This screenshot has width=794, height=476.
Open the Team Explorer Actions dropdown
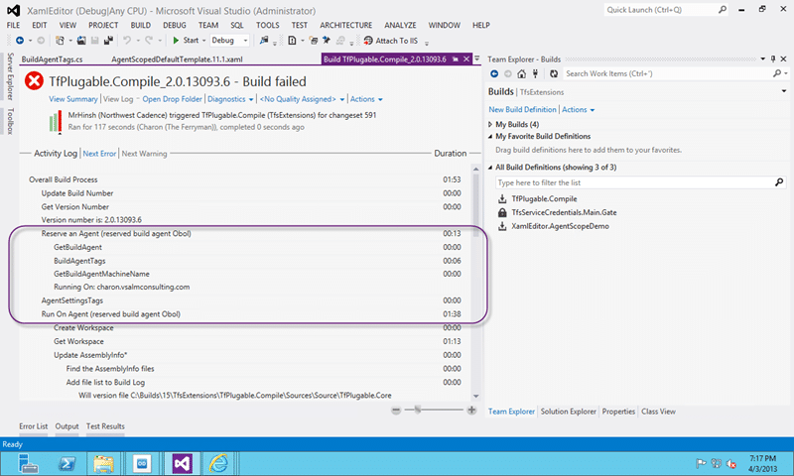click(578, 109)
